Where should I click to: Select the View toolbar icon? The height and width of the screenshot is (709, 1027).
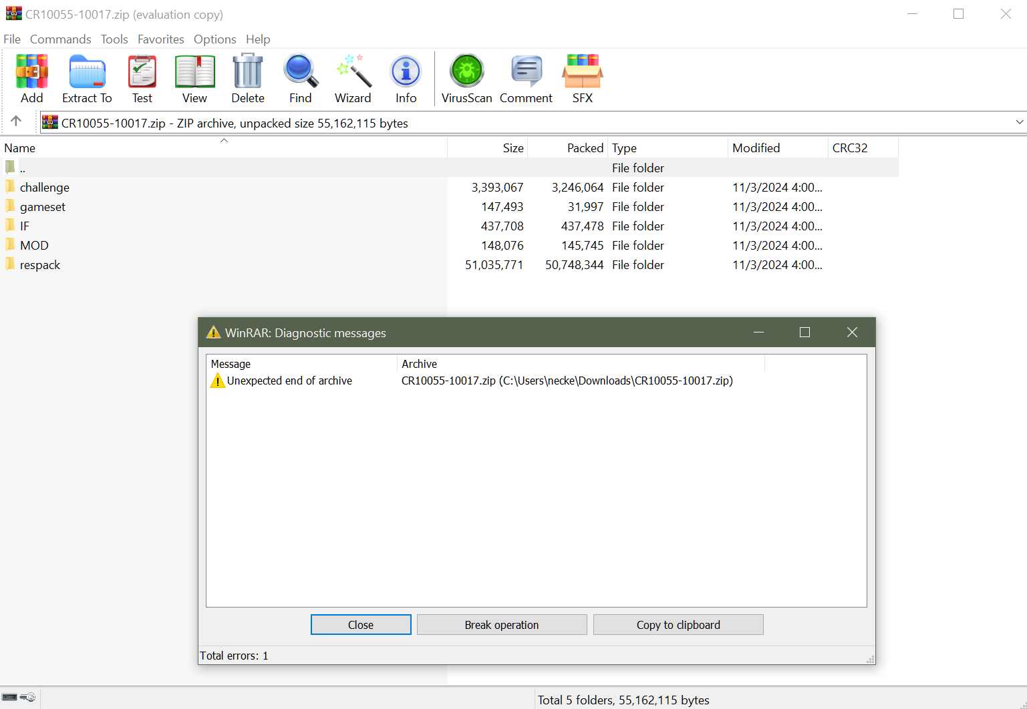[x=194, y=71]
